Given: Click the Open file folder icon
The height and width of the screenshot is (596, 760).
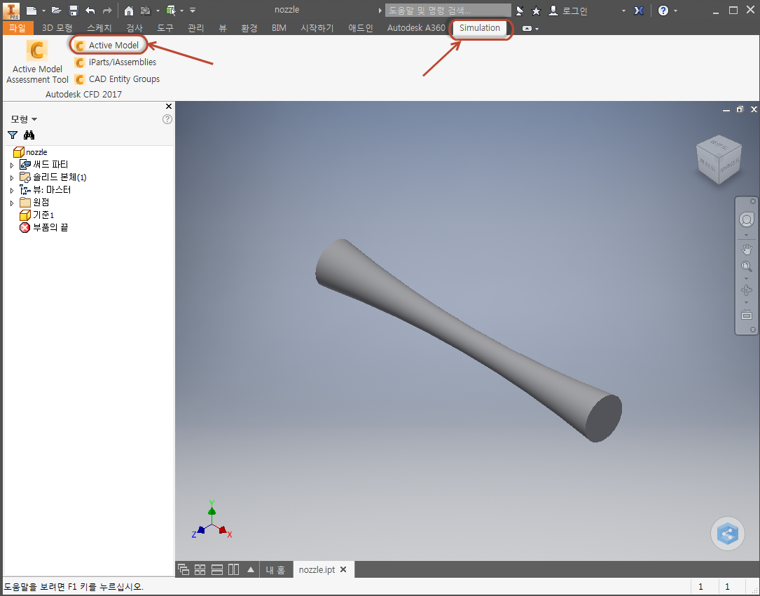Looking at the screenshot, I should tap(57, 11).
